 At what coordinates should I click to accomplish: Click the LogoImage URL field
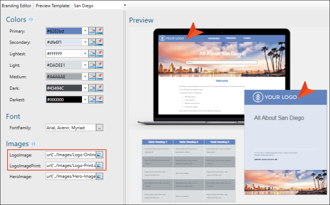click(71, 155)
